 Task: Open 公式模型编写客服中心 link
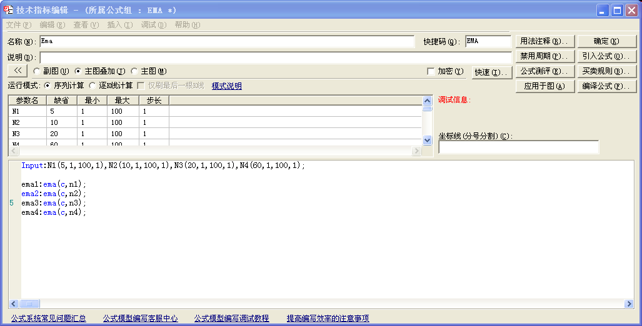click(x=141, y=319)
